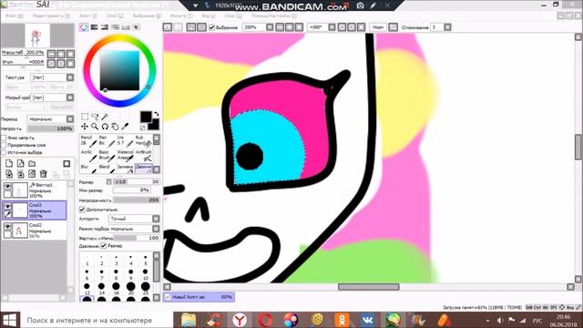The height and width of the screenshot is (328, 583).
Task: Select the lasso selection tool
Action: (x=95, y=117)
